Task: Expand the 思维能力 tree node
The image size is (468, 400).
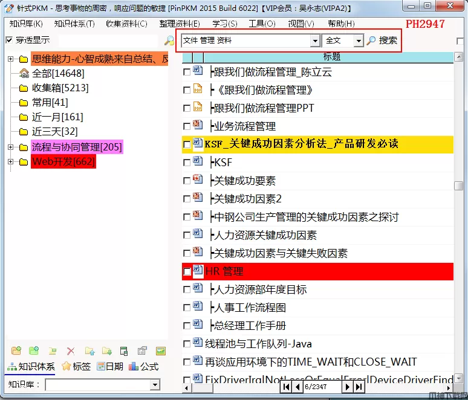Action: pyautogui.click(x=10, y=59)
